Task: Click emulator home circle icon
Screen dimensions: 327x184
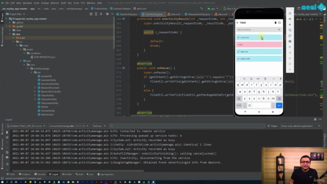Action: click(x=290, y=58)
